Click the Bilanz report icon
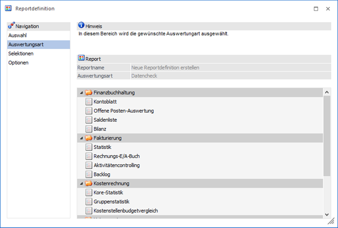 pyautogui.click(x=88, y=128)
